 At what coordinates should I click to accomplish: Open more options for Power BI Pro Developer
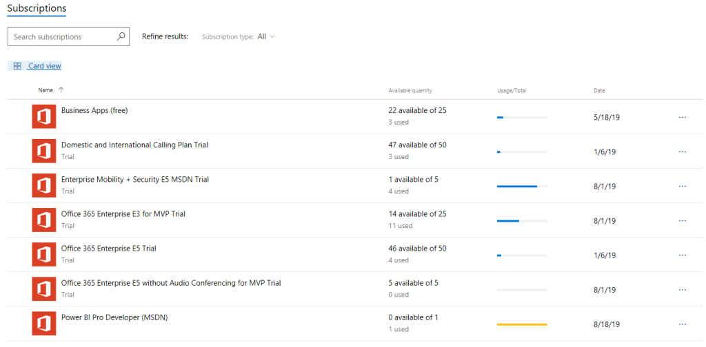click(682, 324)
